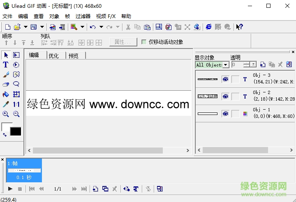Swap foreground and background colors arrow
The width and height of the screenshot is (296, 202).
coord(5,135)
